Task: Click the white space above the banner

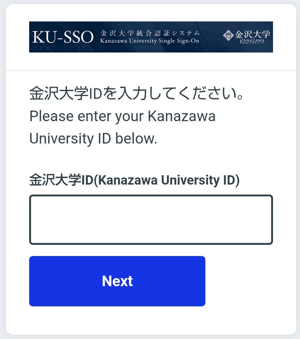Action: coord(151,12)
